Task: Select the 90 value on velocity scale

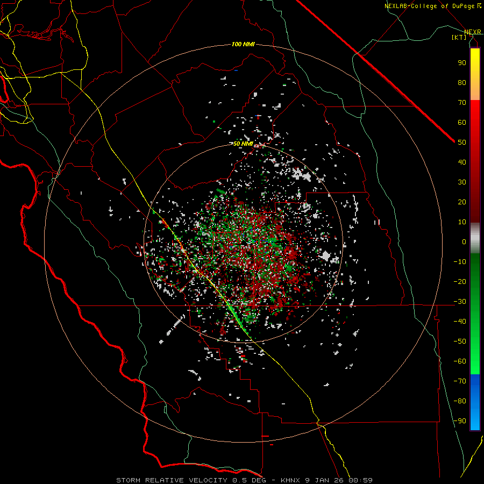Action: point(462,63)
